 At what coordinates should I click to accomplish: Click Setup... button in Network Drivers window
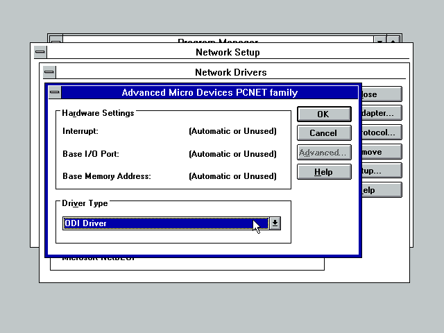click(x=382, y=171)
